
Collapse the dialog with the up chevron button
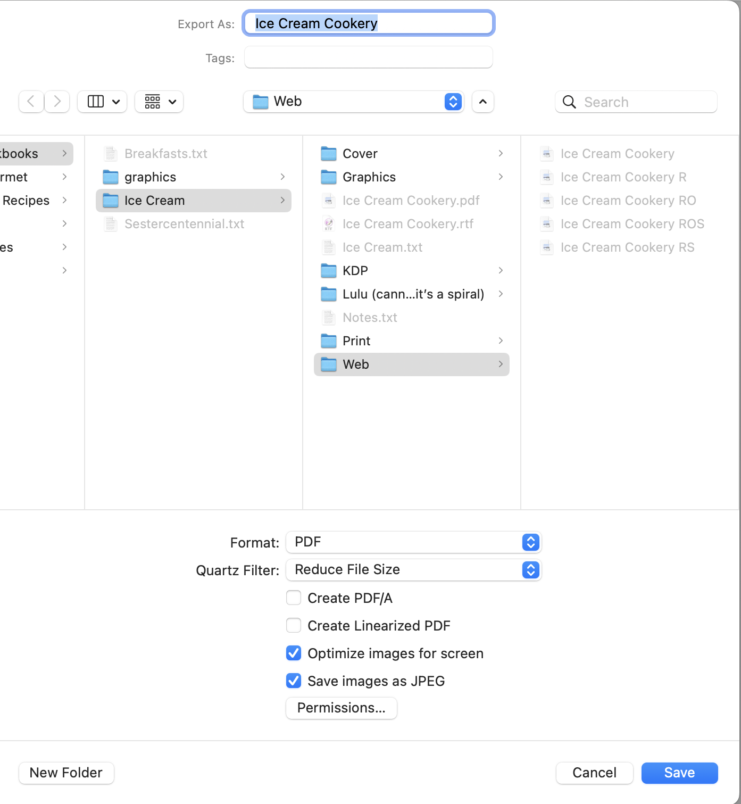[482, 102]
